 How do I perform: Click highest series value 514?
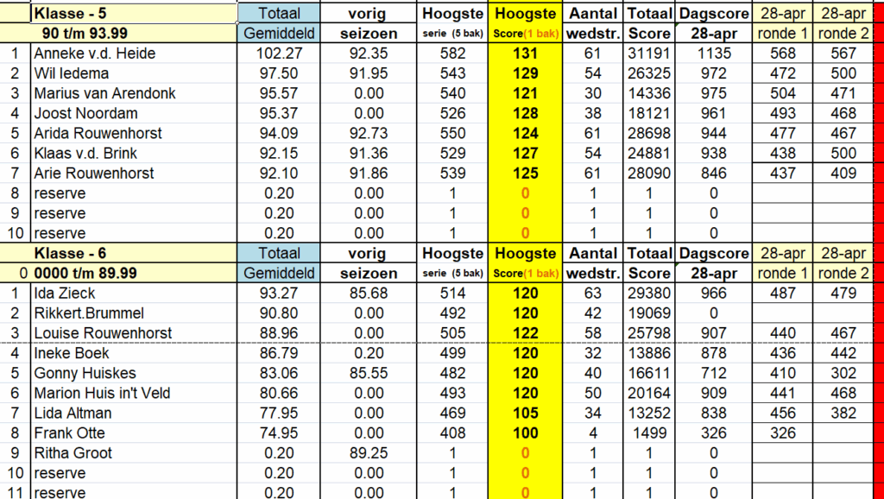tap(452, 294)
